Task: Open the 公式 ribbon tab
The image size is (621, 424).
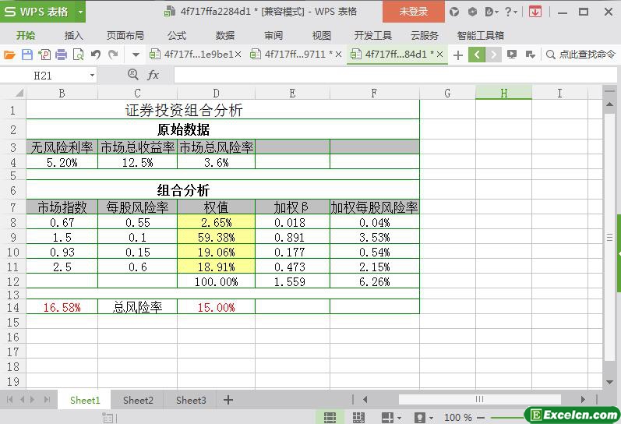Action: 177,35
